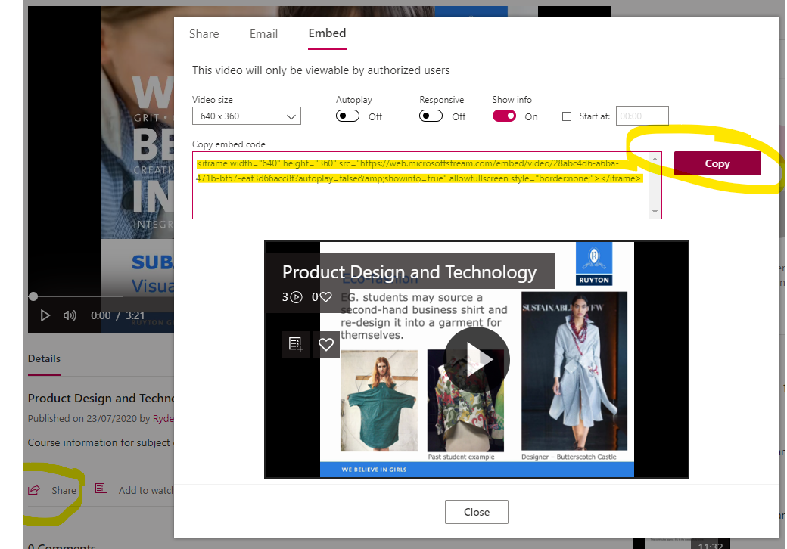Play the embedded preview video

click(x=477, y=359)
